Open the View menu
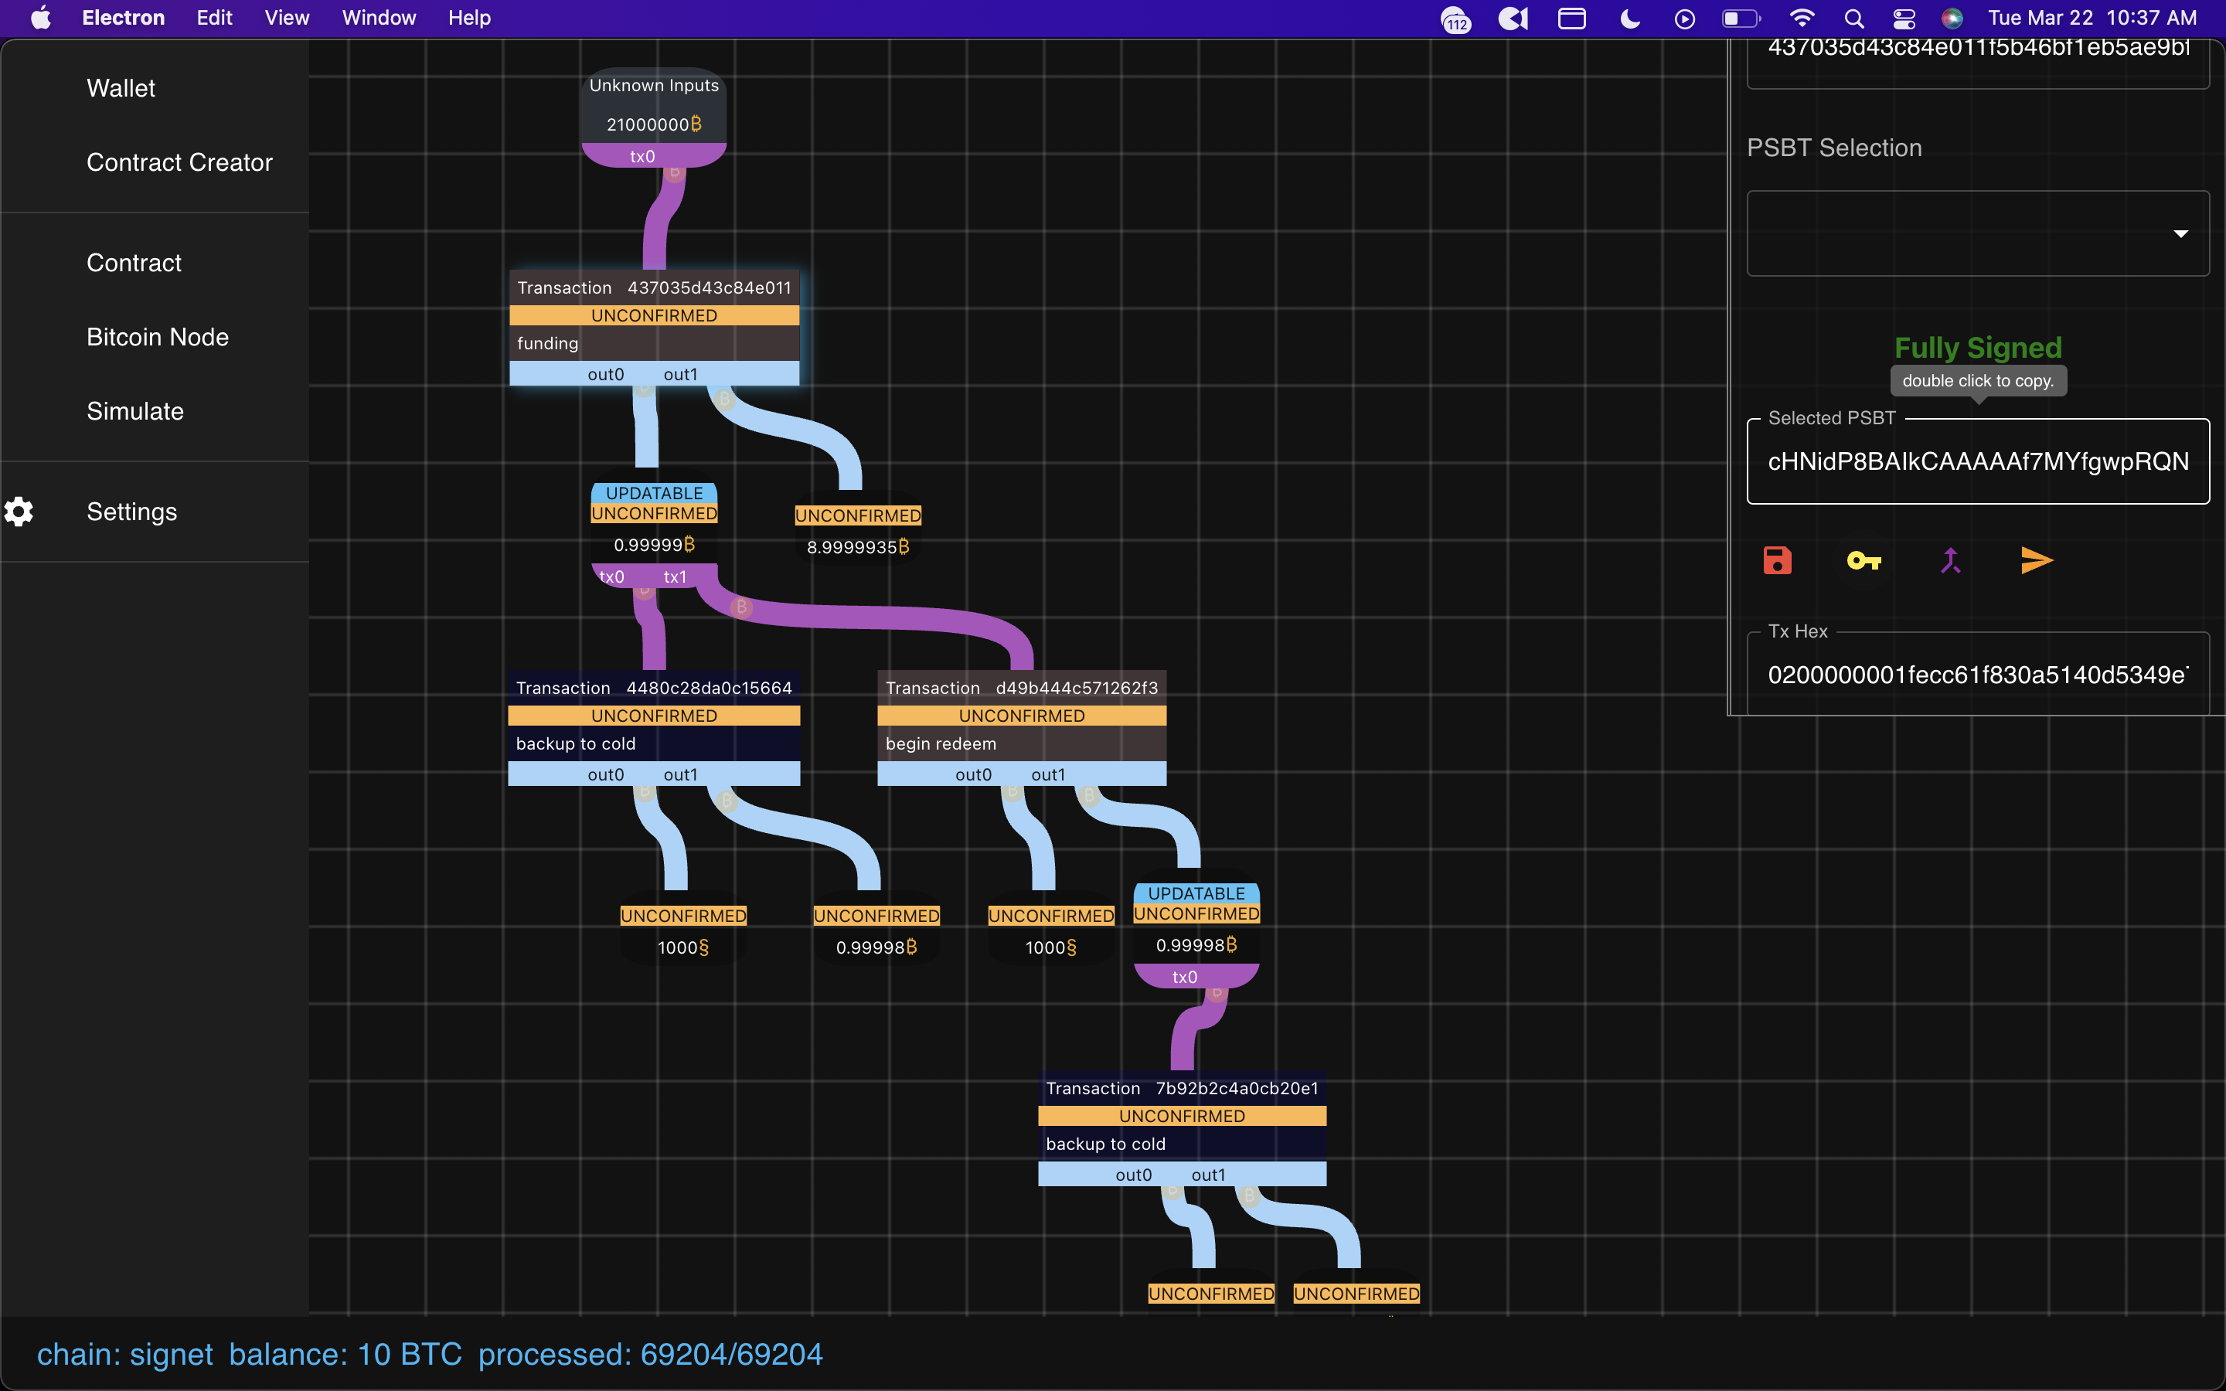Image resolution: width=2226 pixels, height=1391 pixels. (x=287, y=18)
